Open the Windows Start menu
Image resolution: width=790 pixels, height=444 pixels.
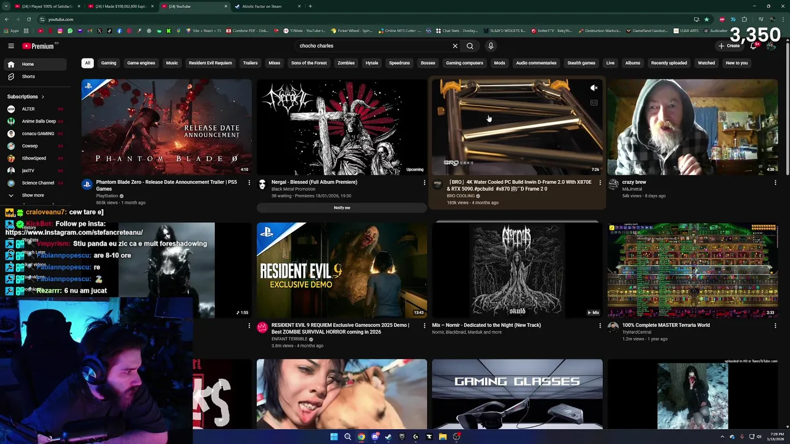[x=334, y=437]
